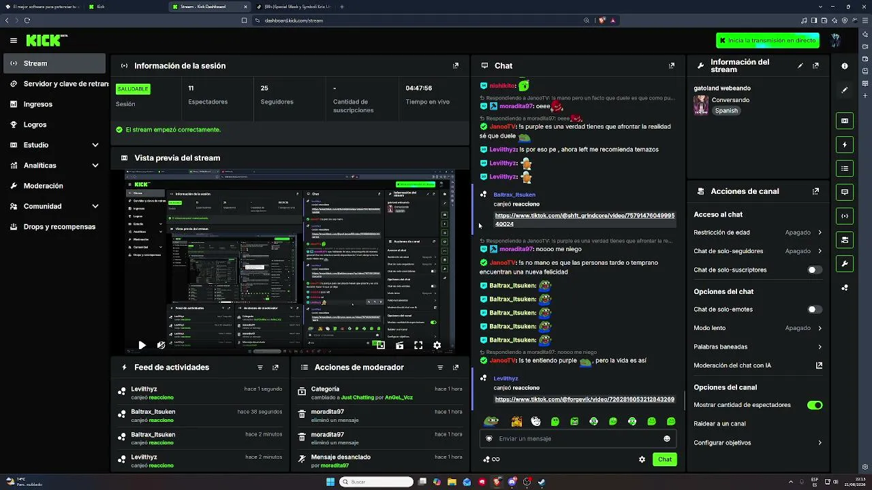Screen dimensions: 872x490
Task: Open the Windows Start button on the taskbar
Action: (330, 482)
